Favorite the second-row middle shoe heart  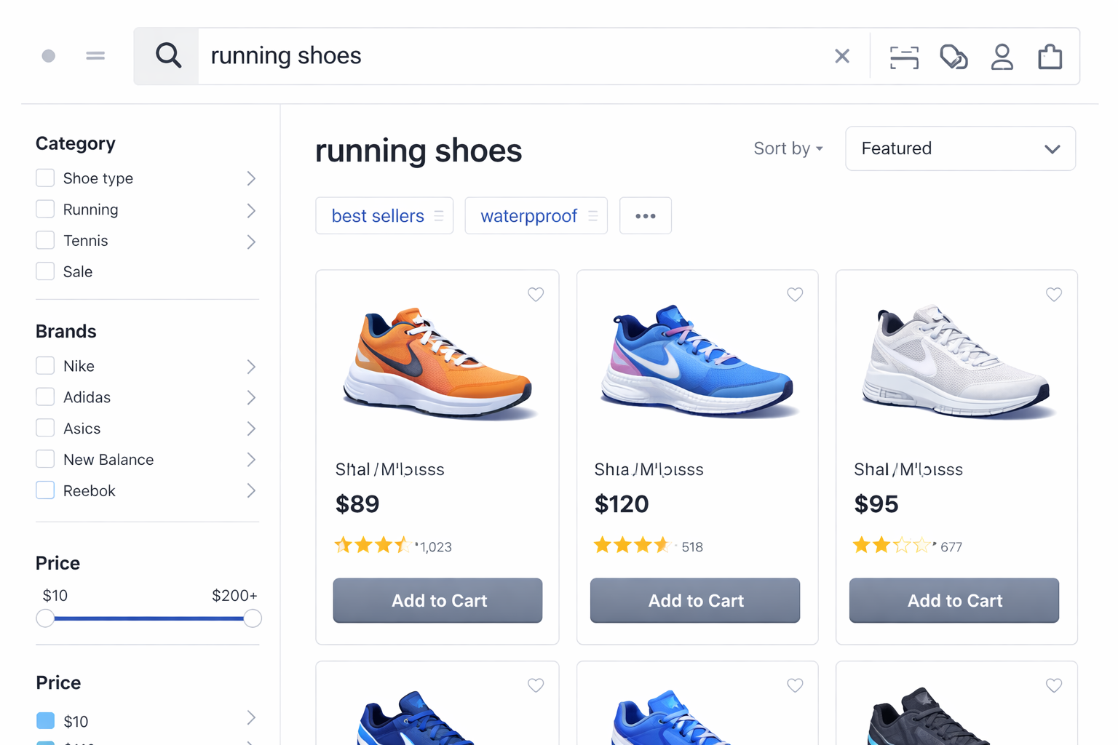795,685
